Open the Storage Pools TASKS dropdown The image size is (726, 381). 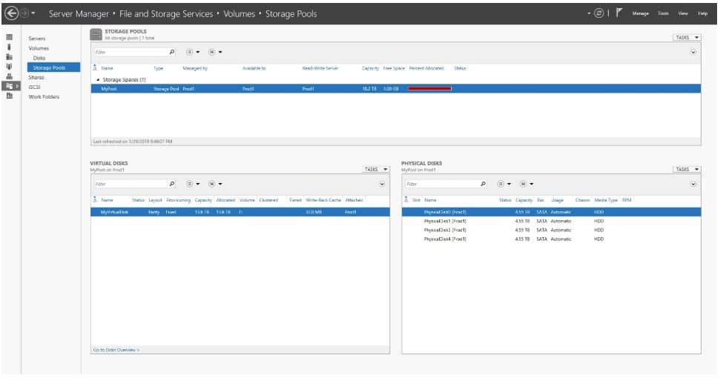687,37
